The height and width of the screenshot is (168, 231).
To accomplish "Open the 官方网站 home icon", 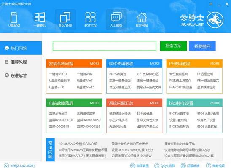I will (x=142, y=17).
